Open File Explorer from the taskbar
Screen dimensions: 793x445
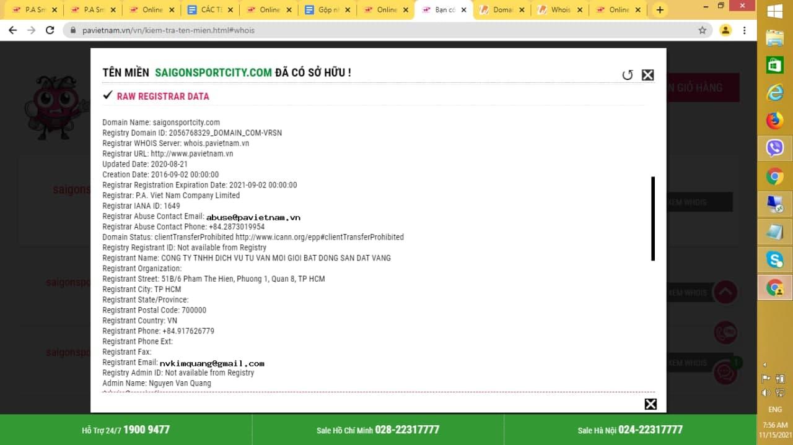(775, 38)
